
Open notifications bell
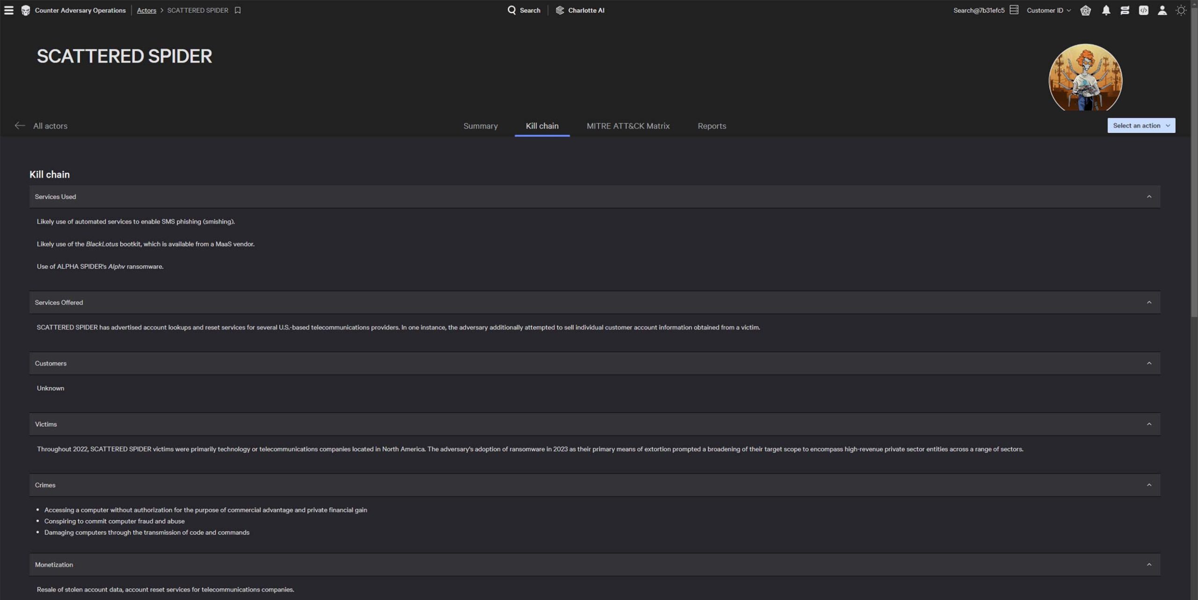[x=1106, y=10]
